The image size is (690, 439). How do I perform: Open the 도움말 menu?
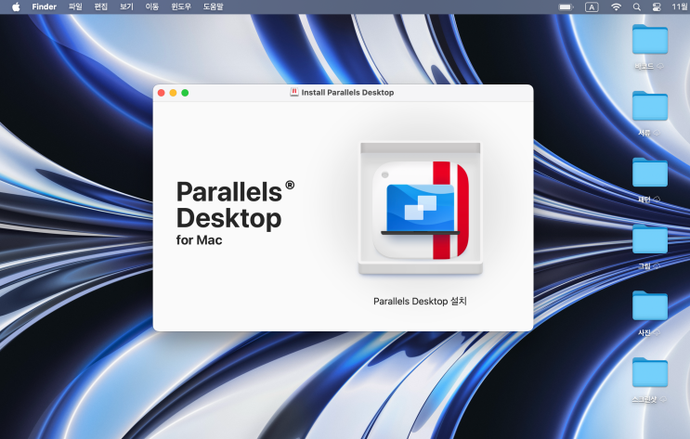coord(213,6)
